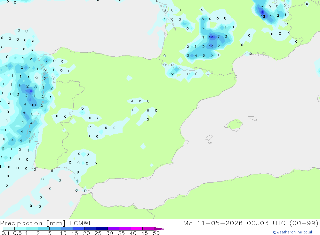Click the 30–35 mm purple legend segment
Screen dimensions: 320x235
click(114, 229)
